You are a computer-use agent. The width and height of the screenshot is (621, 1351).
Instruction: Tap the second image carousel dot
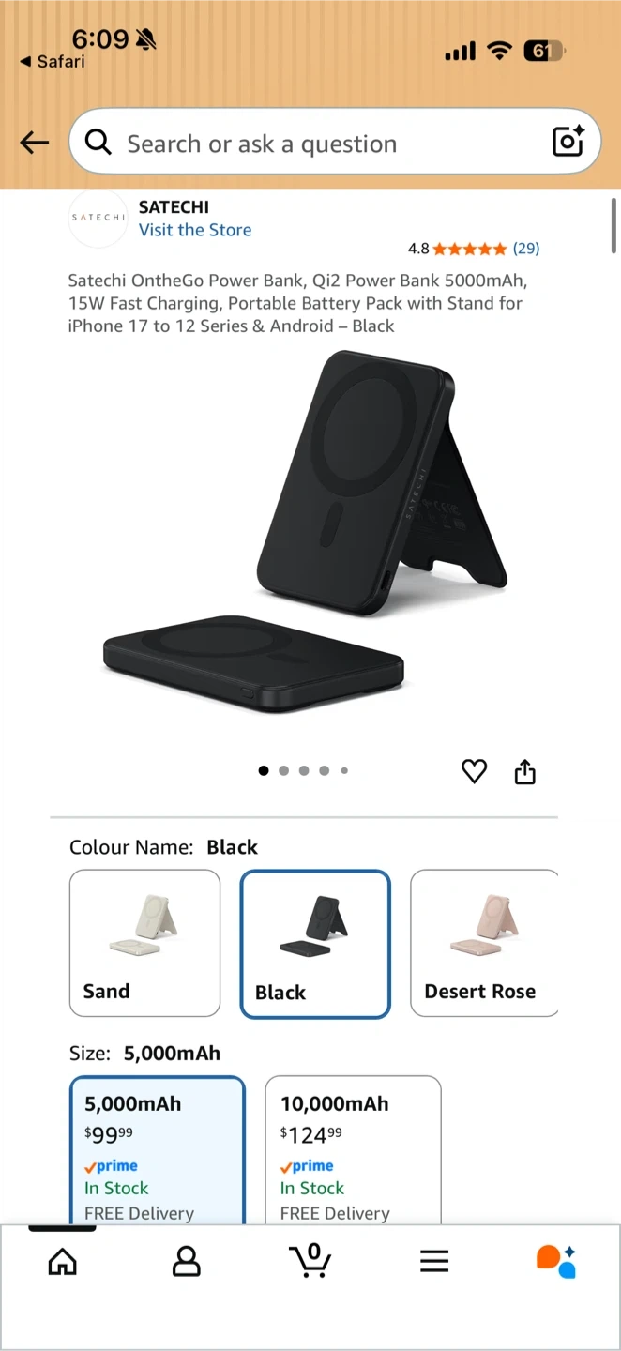(283, 770)
